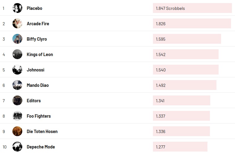The width and height of the screenshot is (235, 154).
Task: Click the 1.847 Scrobbels bar for Placebo
Action: coord(192,8)
